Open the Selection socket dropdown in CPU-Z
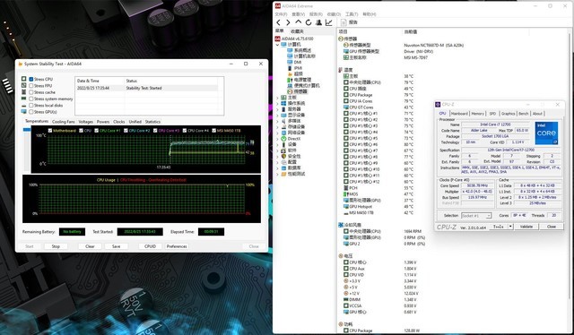This screenshot has width=574, height=335. 476,216
